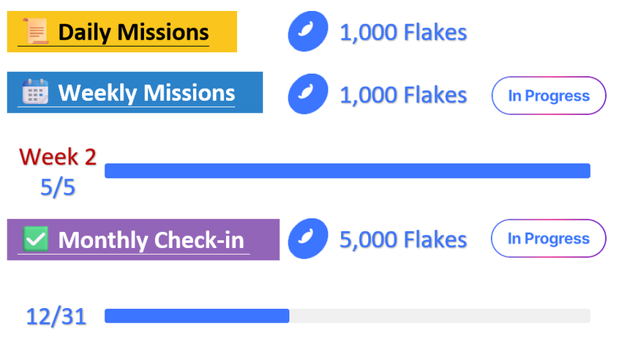The image size is (622, 352).
Task: Click the Weekly Missions 1,000 Flakes reward text
Action: pos(403,95)
